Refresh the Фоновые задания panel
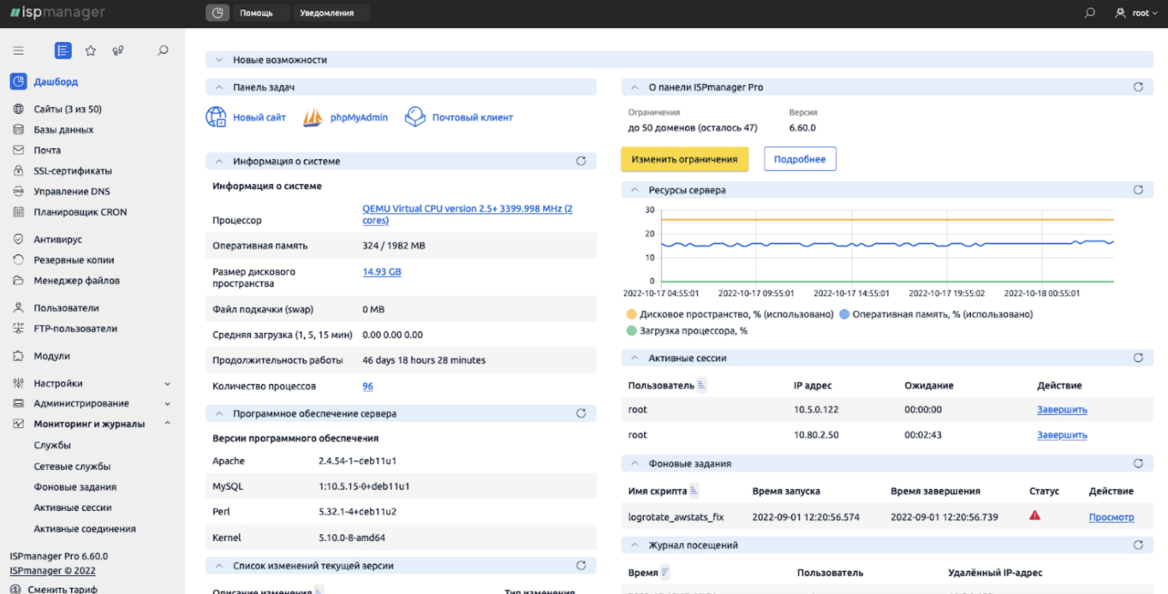Viewport: 1168px width, 594px height. [x=1138, y=463]
